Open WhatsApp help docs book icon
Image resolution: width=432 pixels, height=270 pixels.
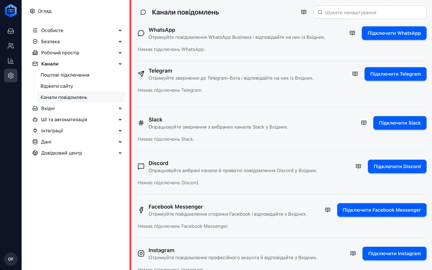click(352, 33)
